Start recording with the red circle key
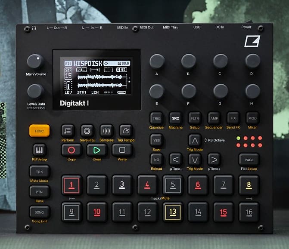This screenshot has width=289, height=249. 71,150
